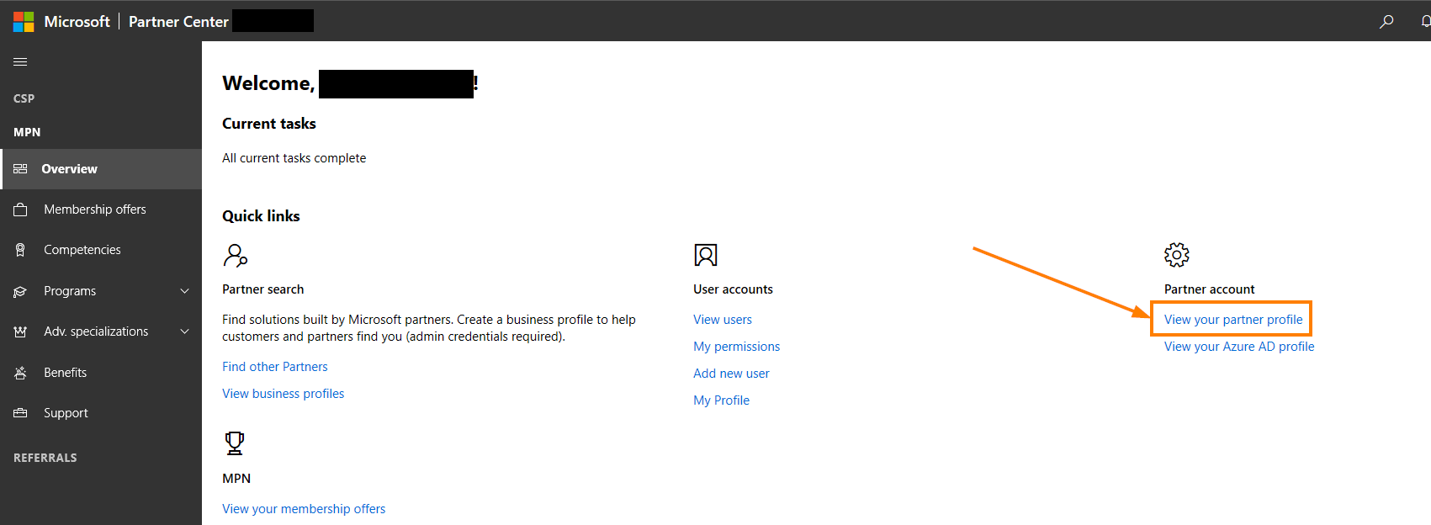
Task: Open Membership offers in the sidebar
Action: coord(101,209)
